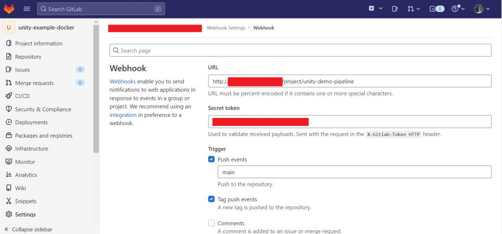Click the branch name field containing main
Screen dimensions: 502x234
(354, 172)
